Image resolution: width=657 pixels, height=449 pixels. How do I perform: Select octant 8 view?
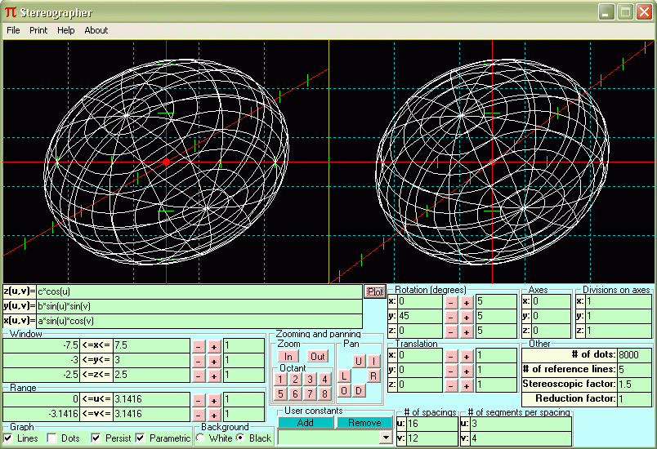324,393
